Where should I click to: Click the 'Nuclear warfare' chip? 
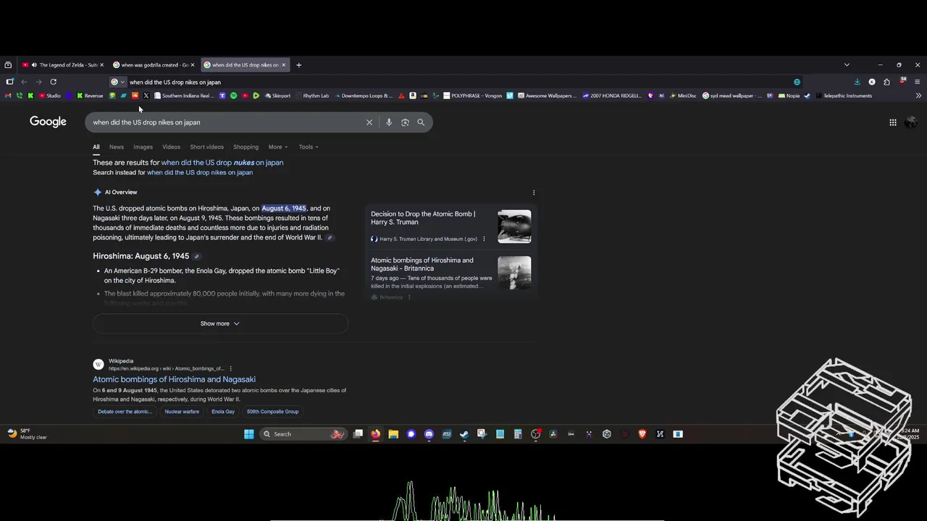[x=182, y=412]
